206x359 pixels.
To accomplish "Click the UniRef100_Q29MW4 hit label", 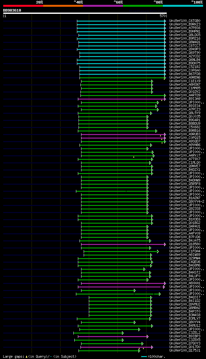I will (x=185, y=258).
